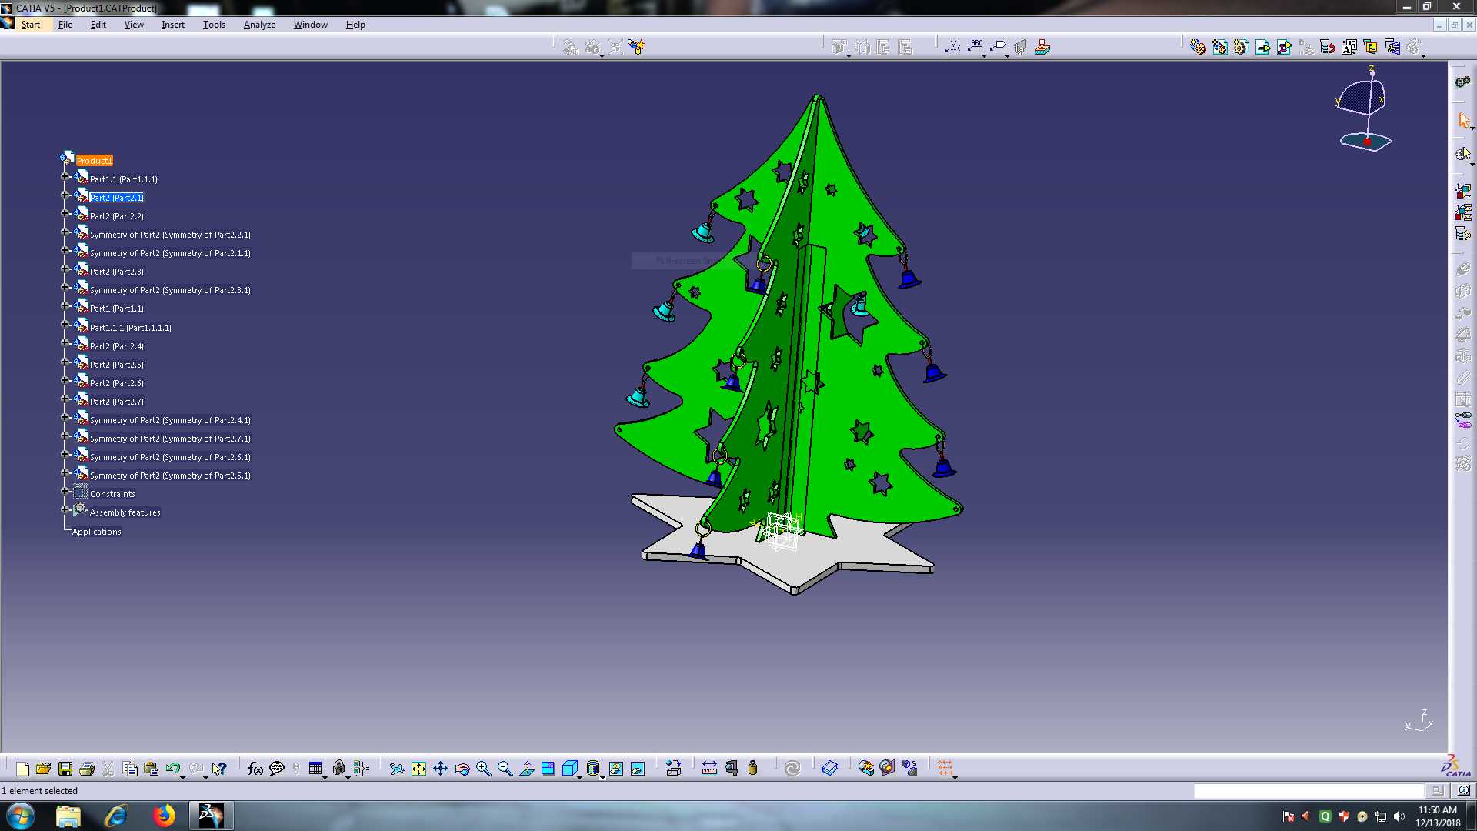
Task: Click the system tray volume icon
Action: point(1399,816)
